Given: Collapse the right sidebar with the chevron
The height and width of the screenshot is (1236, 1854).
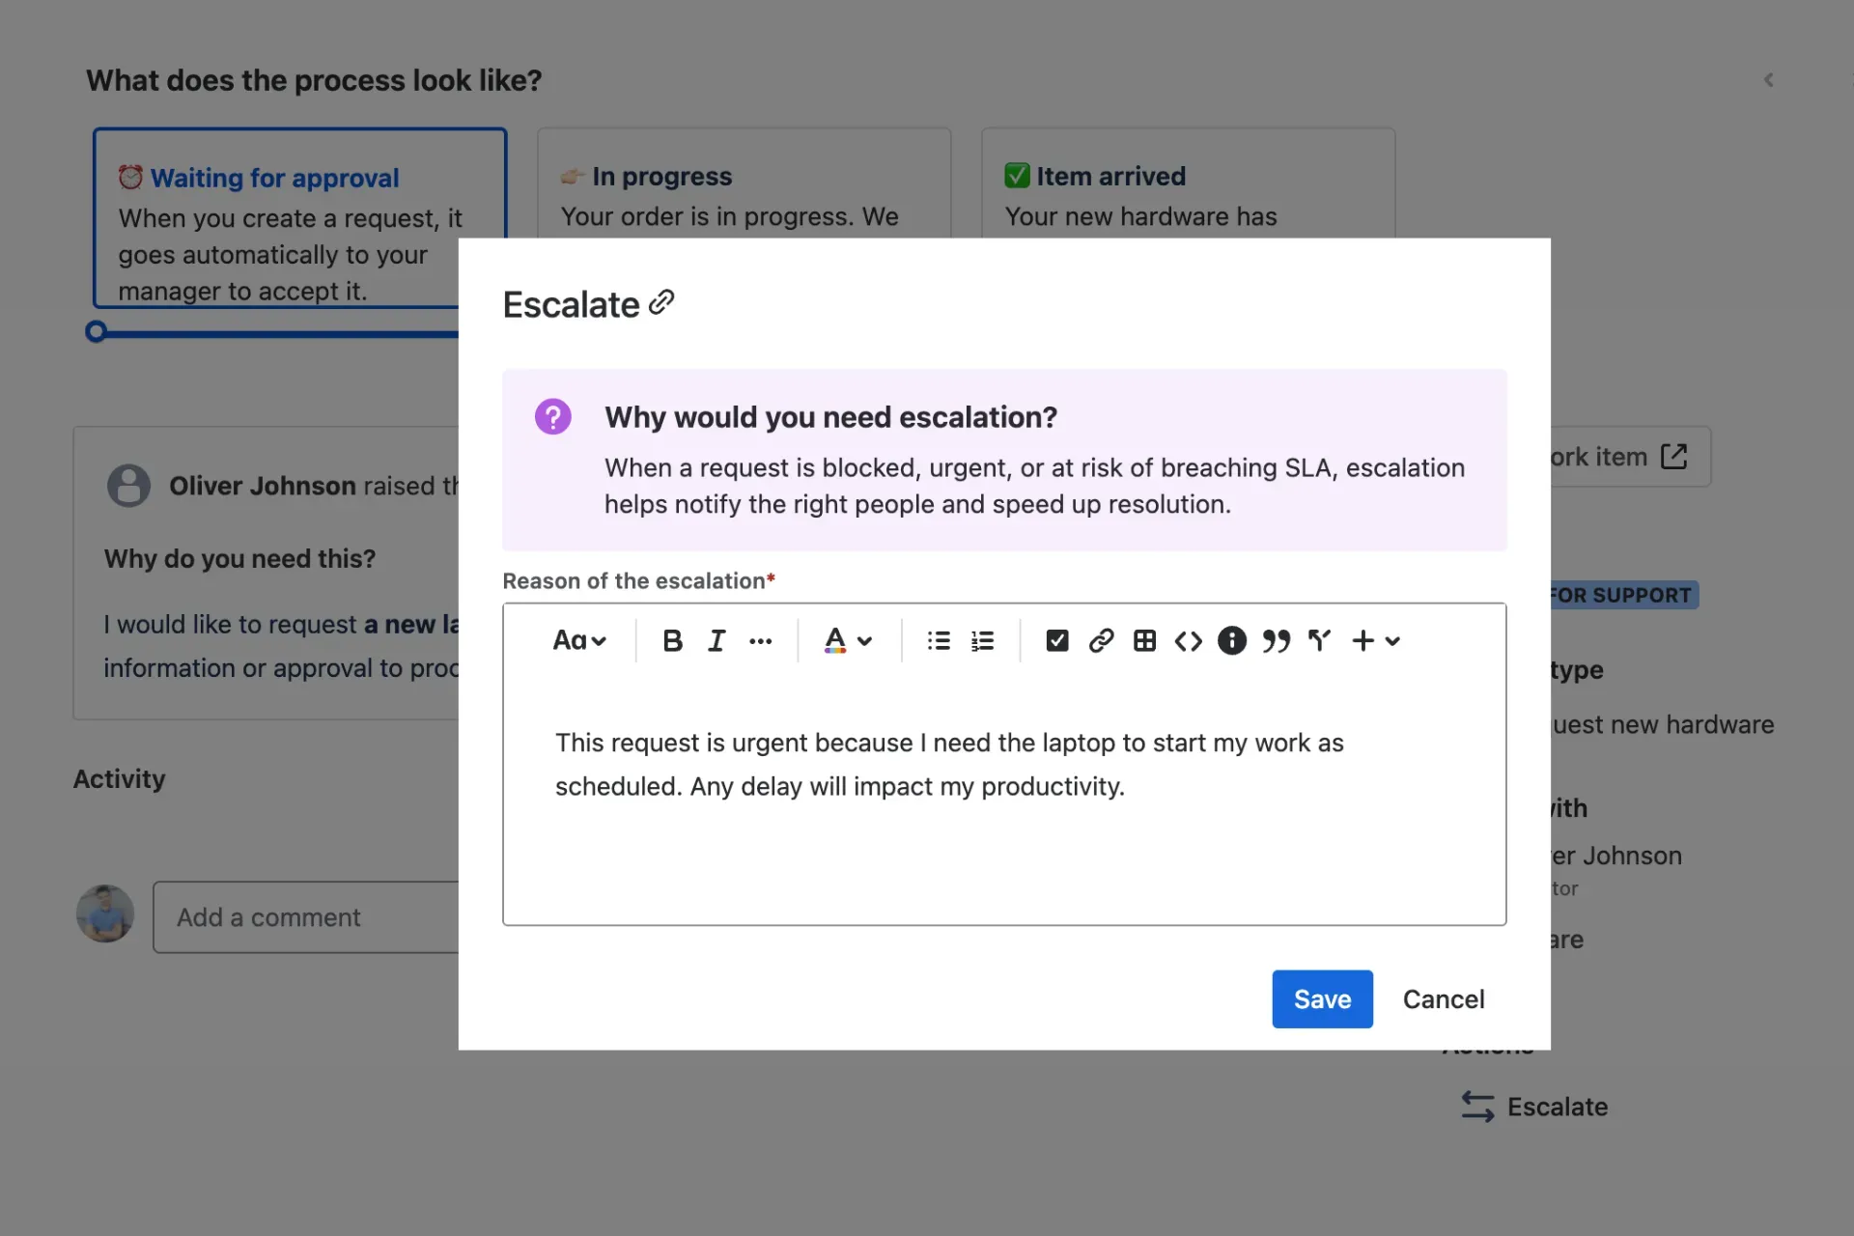Looking at the screenshot, I should click(x=1769, y=79).
